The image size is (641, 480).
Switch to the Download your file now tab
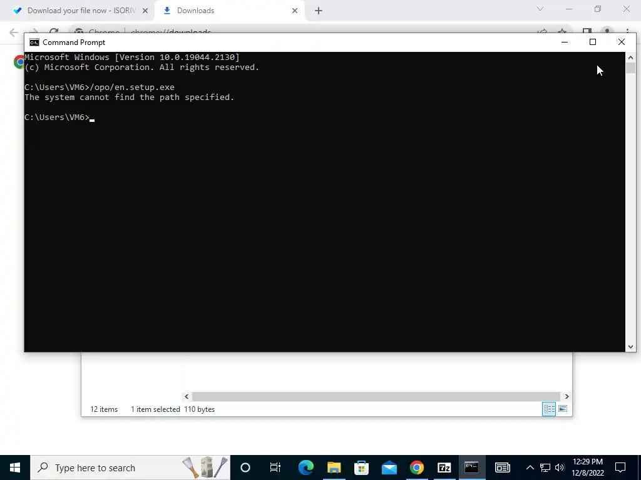click(81, 11)
